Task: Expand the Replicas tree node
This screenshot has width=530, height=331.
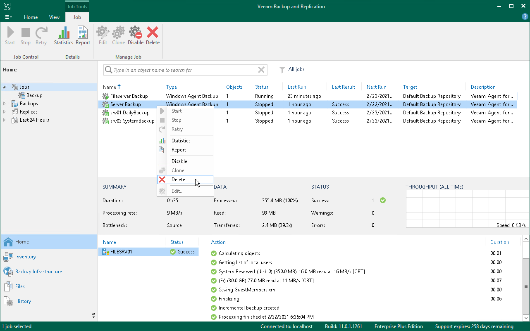Action: pyautogui.click(x=5, y=112)
